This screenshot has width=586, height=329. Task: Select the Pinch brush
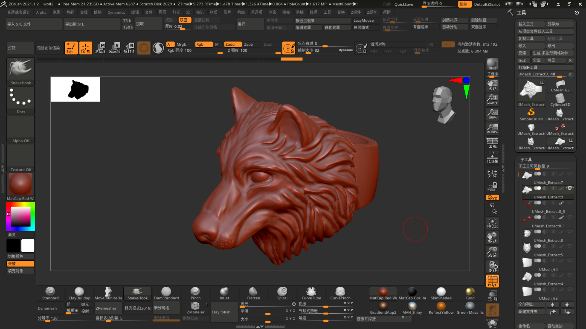coord(195,293)
